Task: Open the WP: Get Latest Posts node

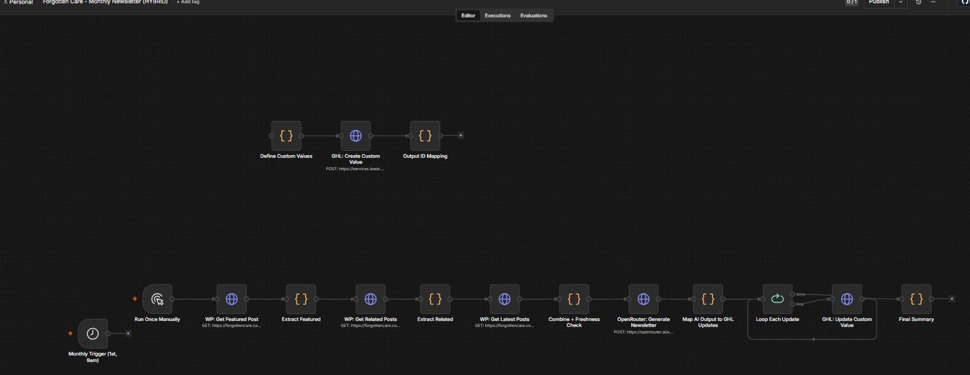Action: pyautogui.click(x=504, y=299)
